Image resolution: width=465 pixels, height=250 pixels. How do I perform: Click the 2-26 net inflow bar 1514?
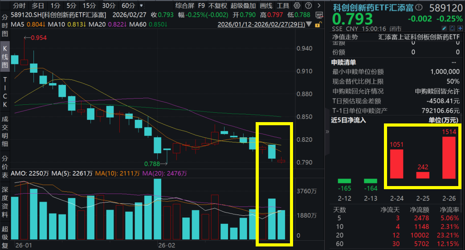click(x=449, y=158)
